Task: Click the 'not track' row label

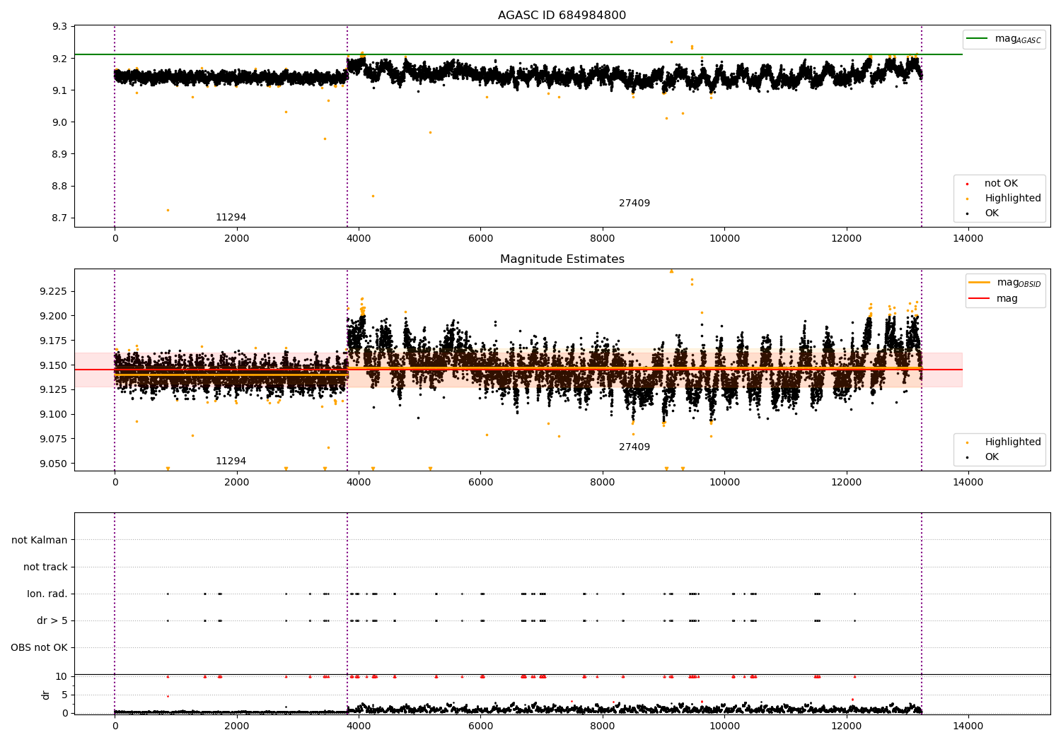Action: pos(45,567)
